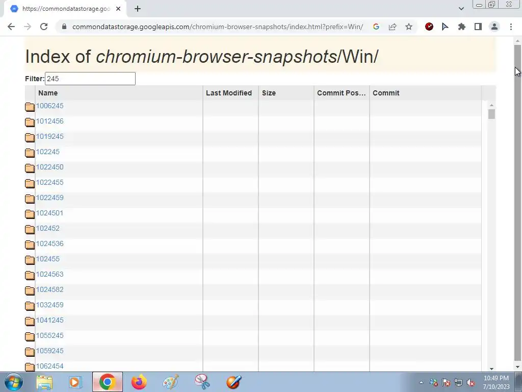This screenshot has height=392, width=522.
Task: View site info via padlock icon
Action: [x=64, y=27]
